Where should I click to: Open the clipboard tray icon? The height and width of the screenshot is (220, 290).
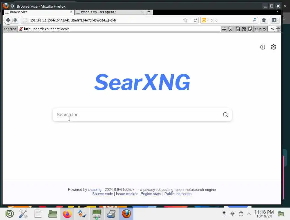click(224, 214)
